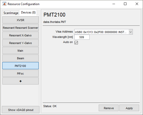The width and height of the screenshot is (143, 115).
Task: Click the MATLAB icon in title bar
Action: click(x=4, y=4)
